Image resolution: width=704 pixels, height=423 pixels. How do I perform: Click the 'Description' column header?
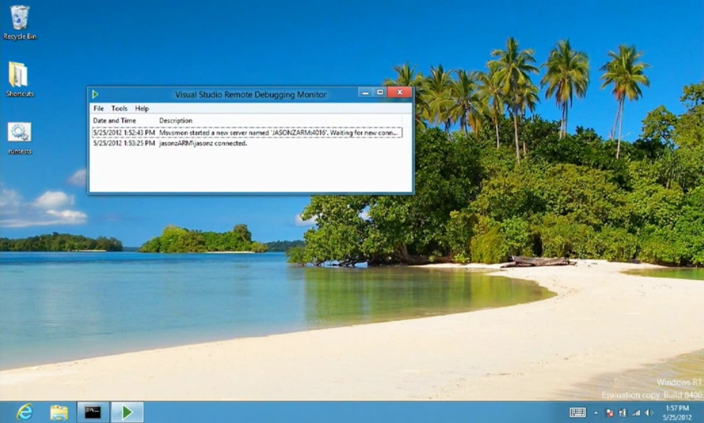tap(176, 120)
